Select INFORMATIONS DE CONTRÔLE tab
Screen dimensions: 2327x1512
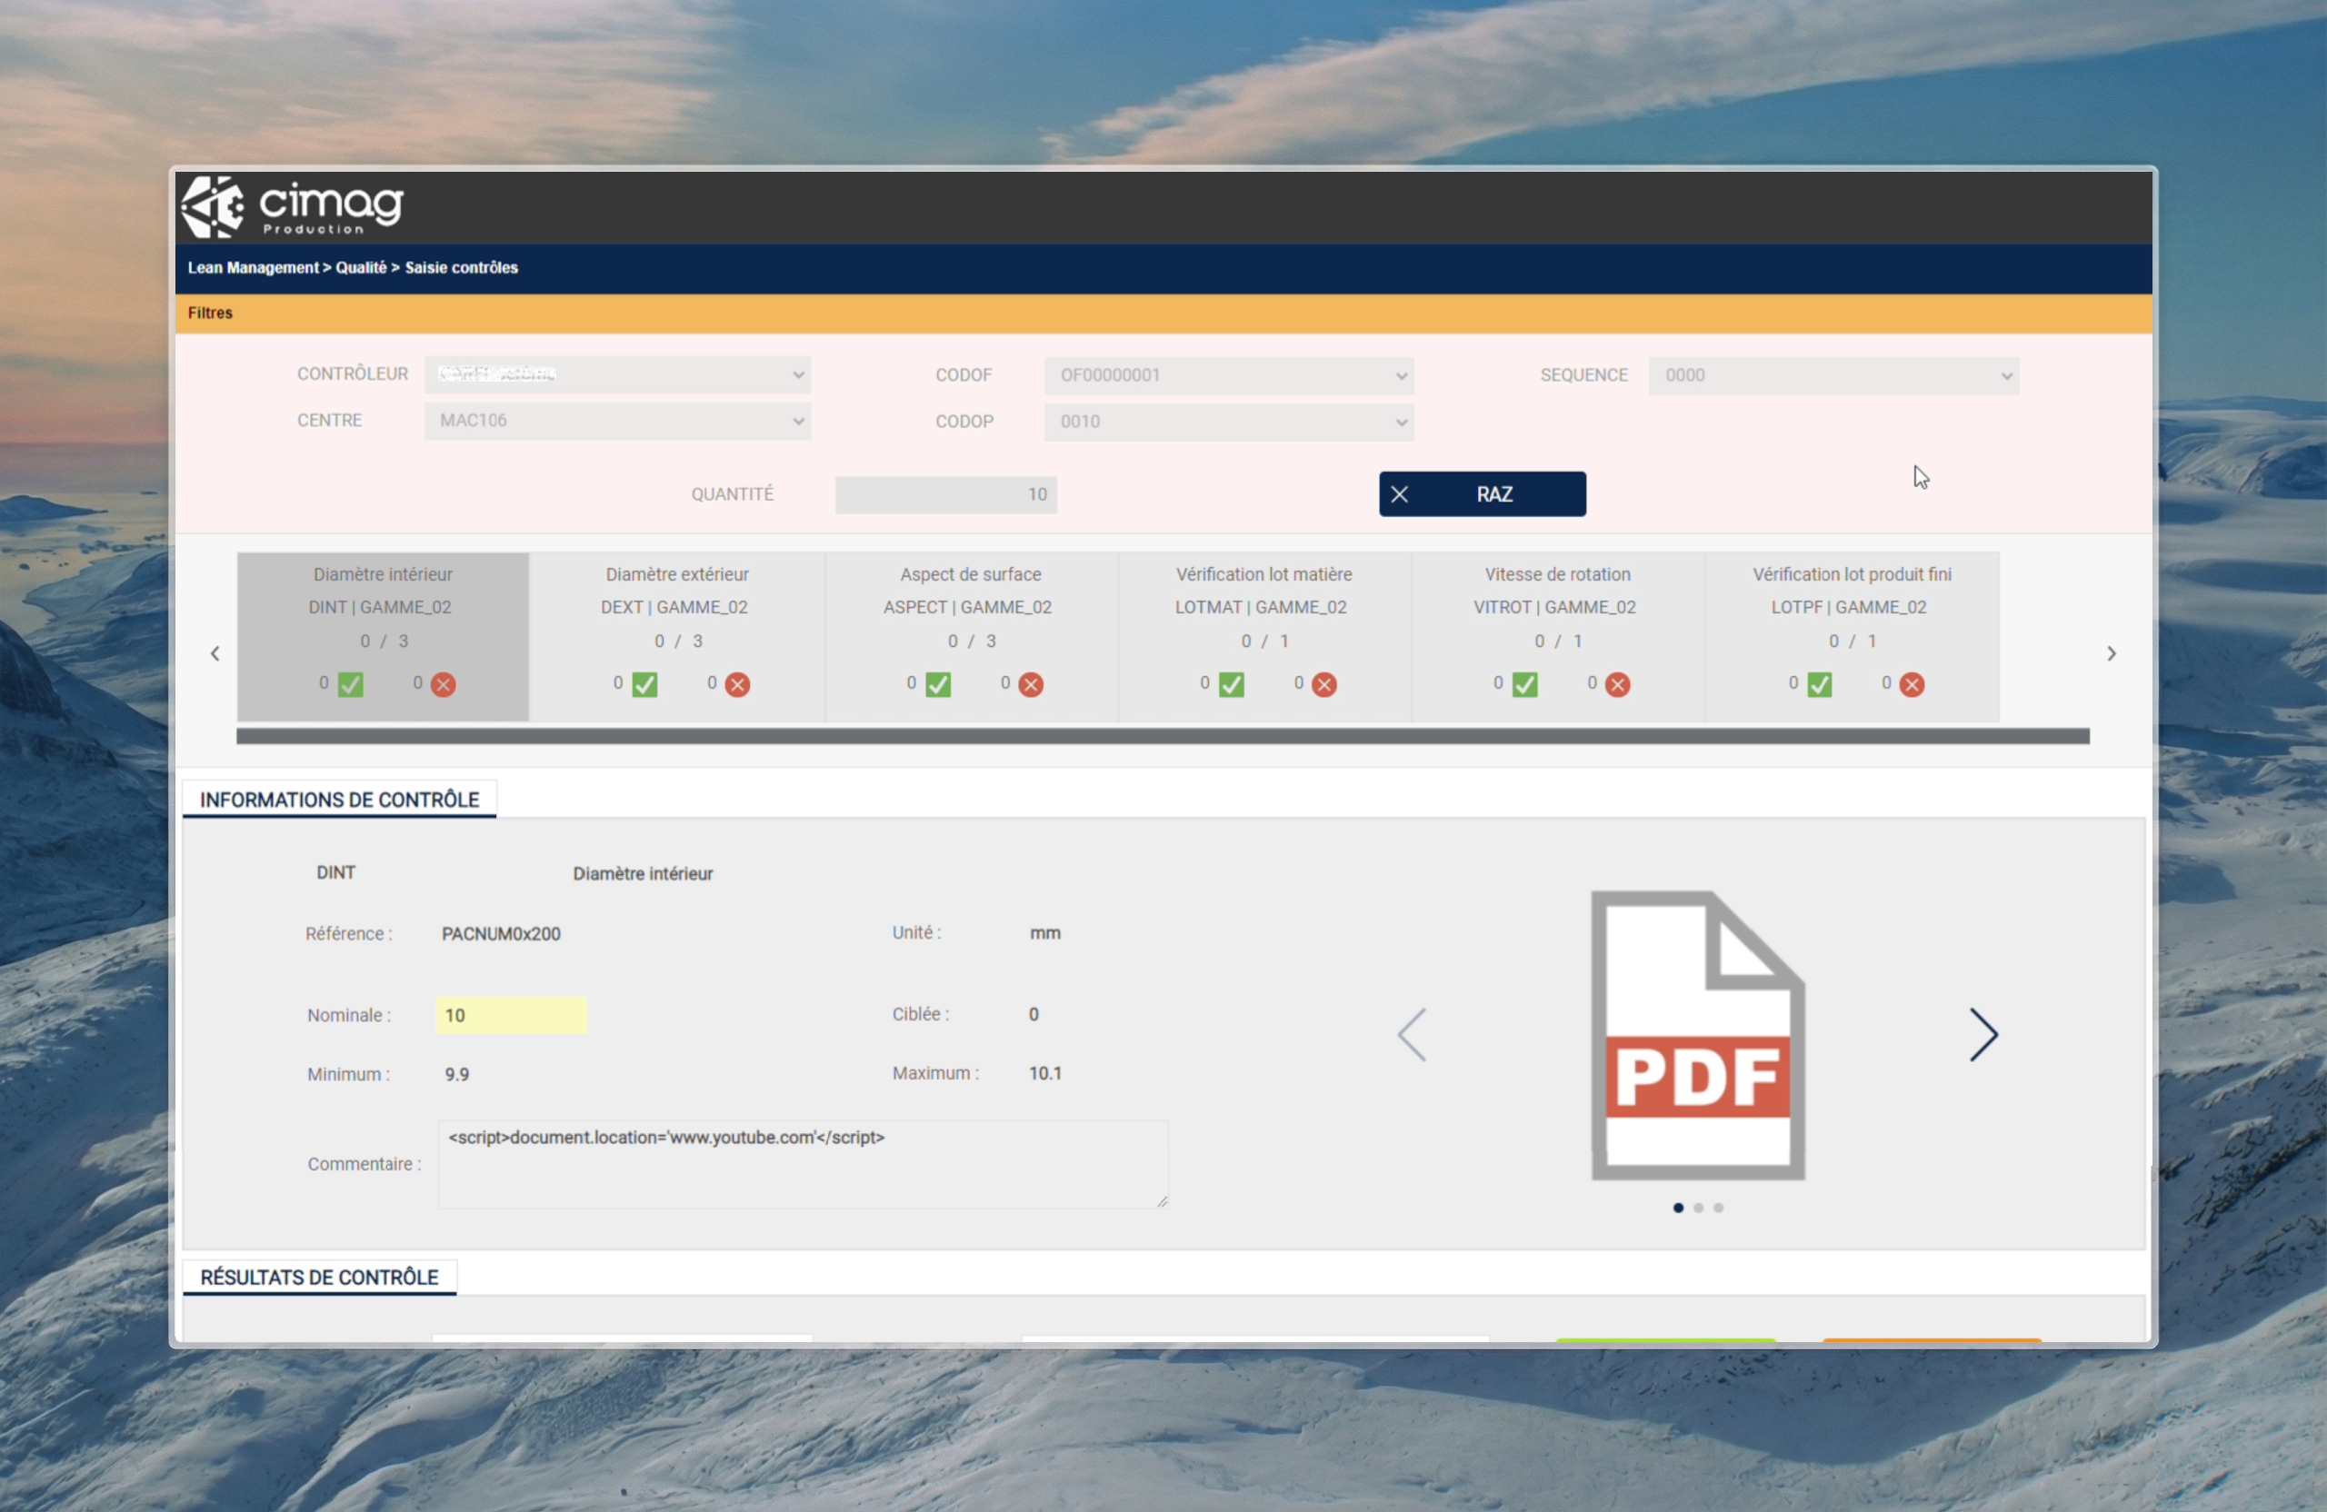pyautogui.click(x=339, y=801)
